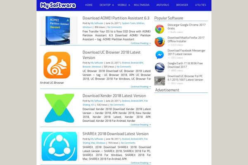Click My Software author link in SHAREit post

click(97, 139)
